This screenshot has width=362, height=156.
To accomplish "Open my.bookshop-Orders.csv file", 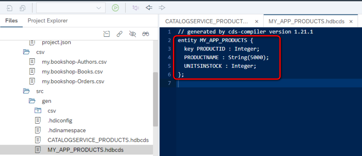I will [x=73, y=82].
